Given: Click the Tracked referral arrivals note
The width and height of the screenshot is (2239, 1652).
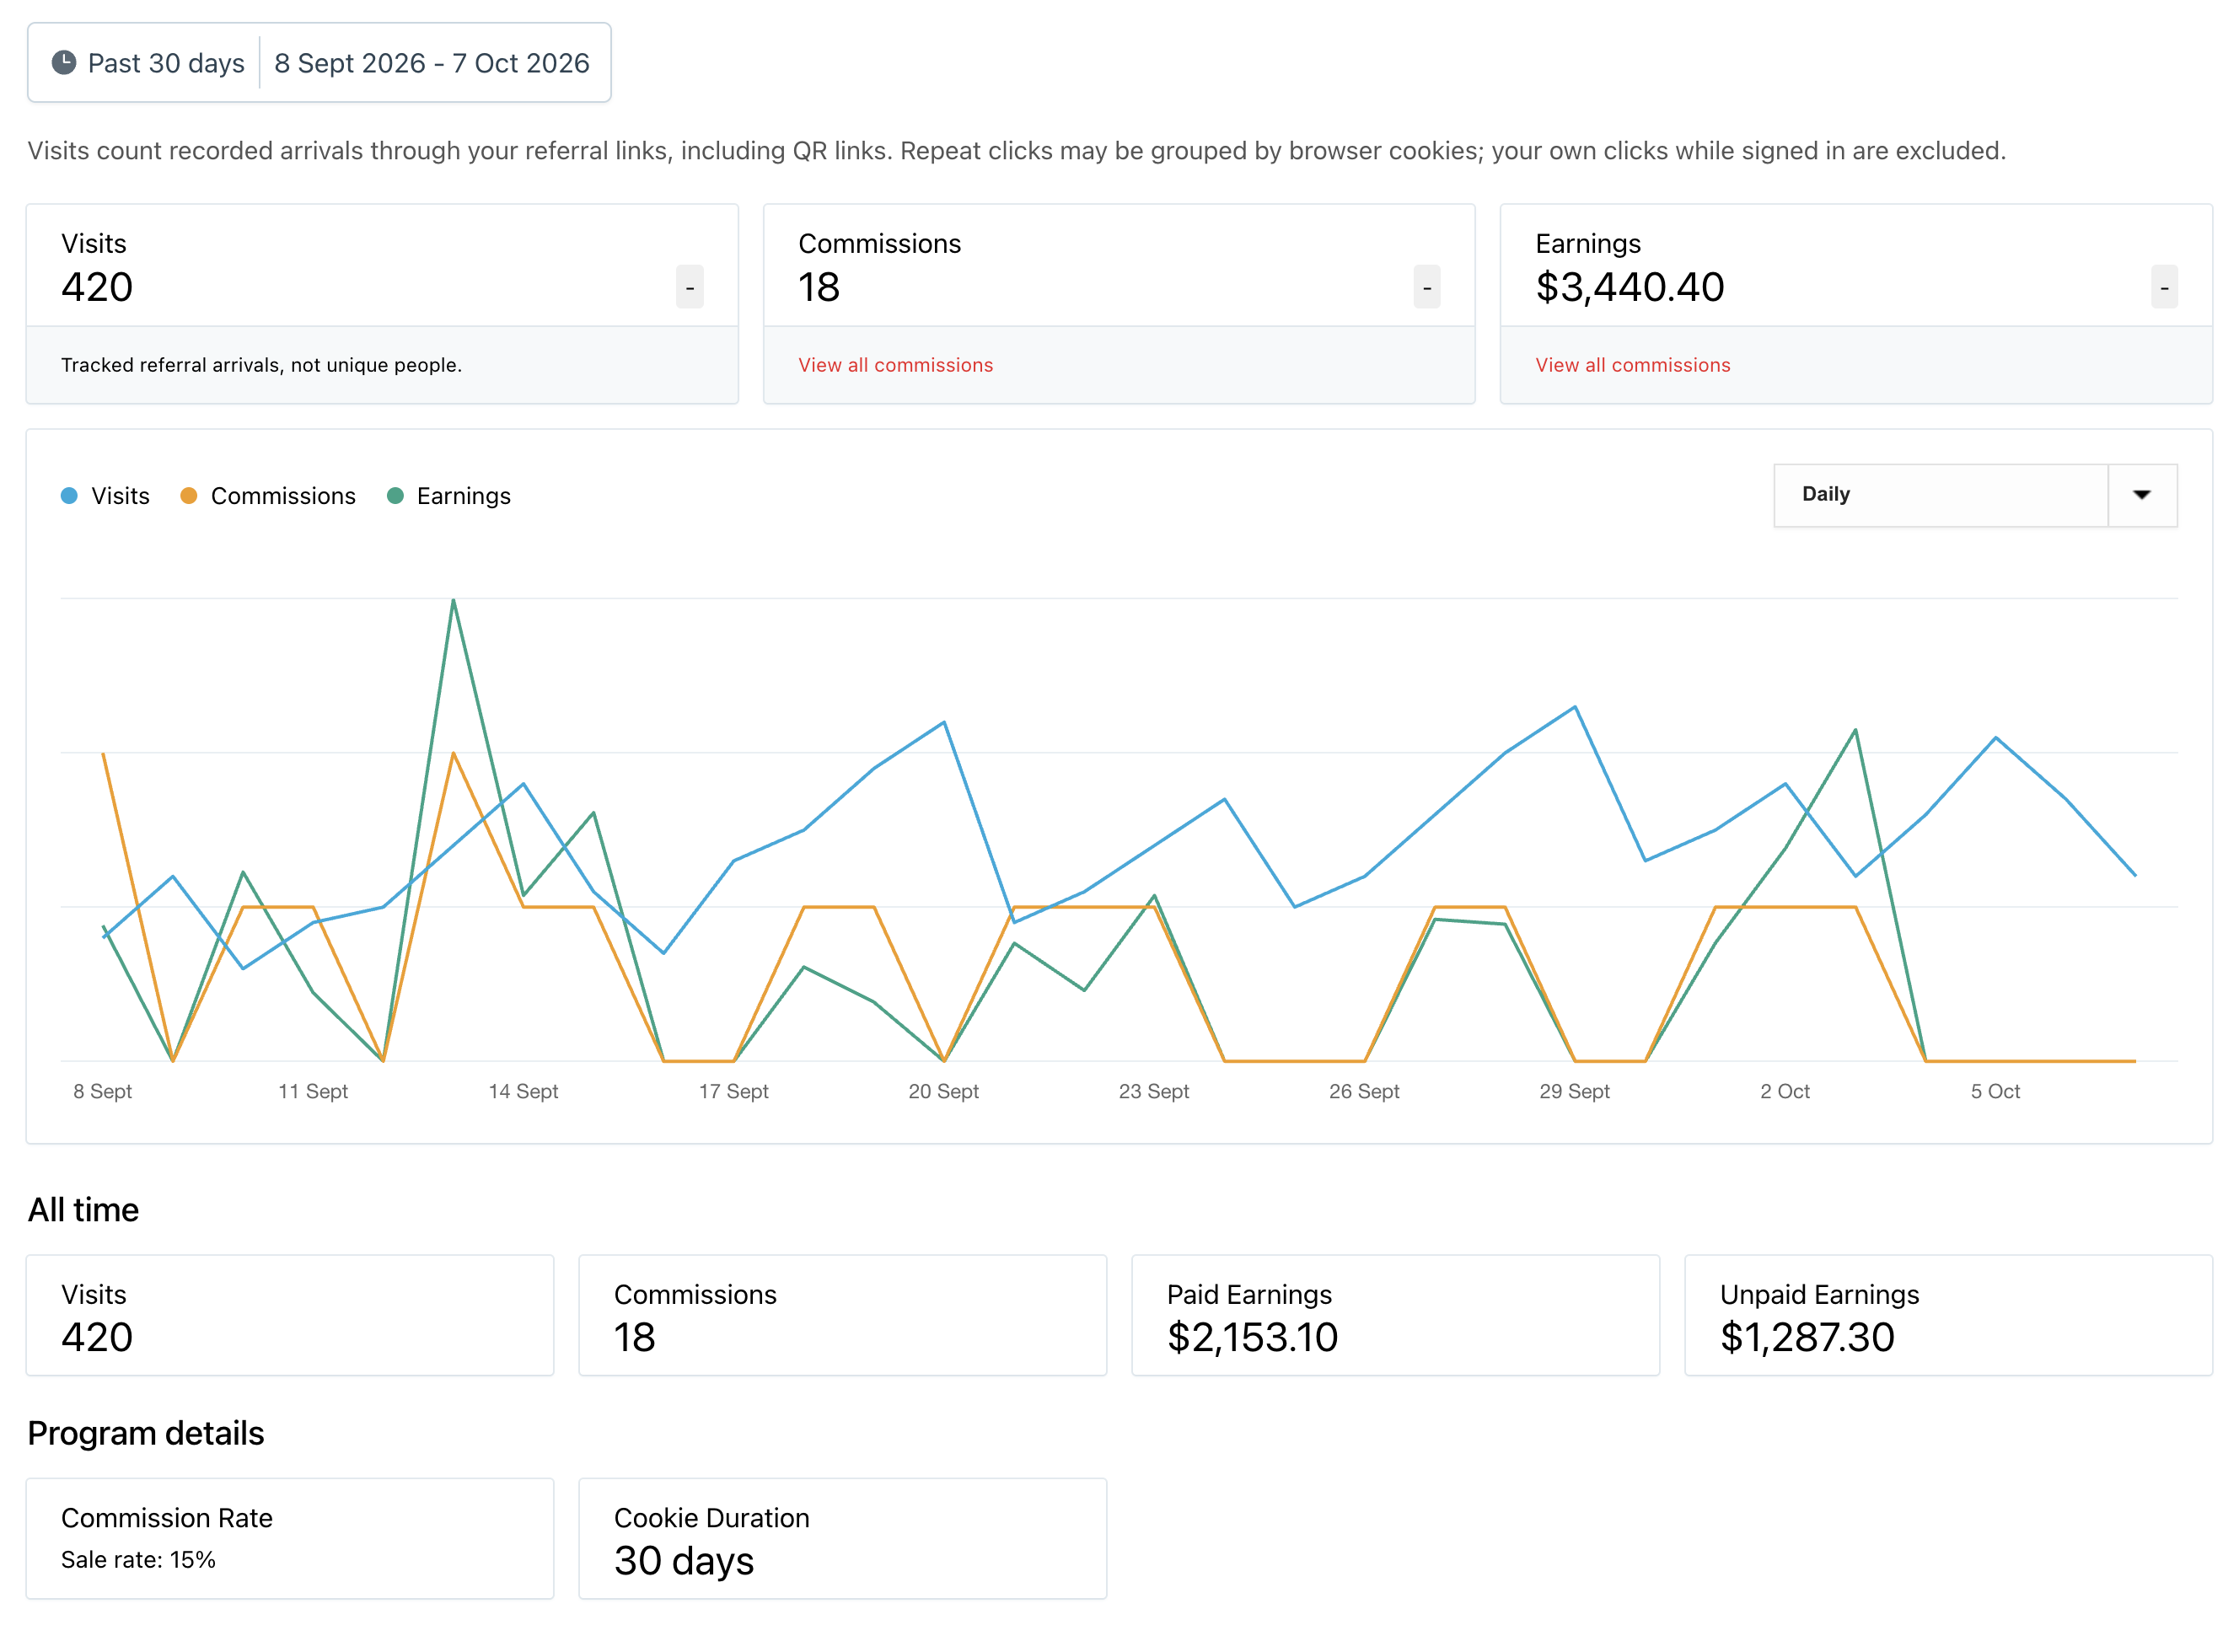Looking at the screenshot, I should [261, 365].
